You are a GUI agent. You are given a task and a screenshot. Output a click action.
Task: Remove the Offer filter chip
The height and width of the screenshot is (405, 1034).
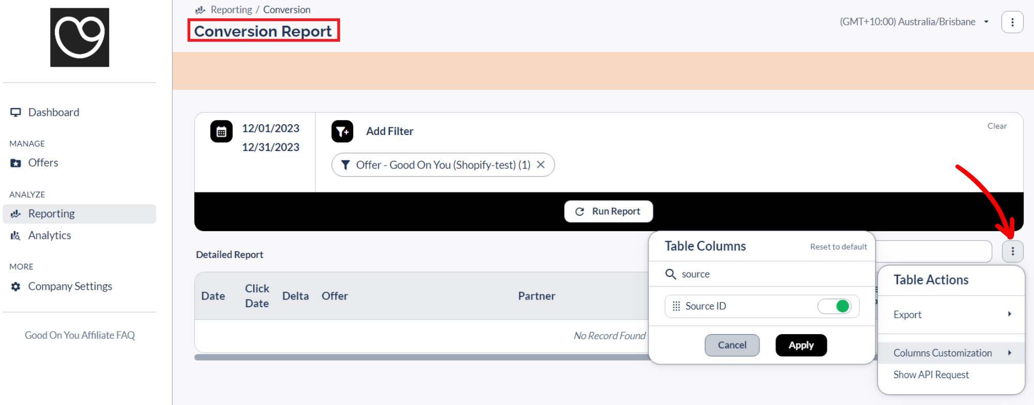[x=541, y=164]
